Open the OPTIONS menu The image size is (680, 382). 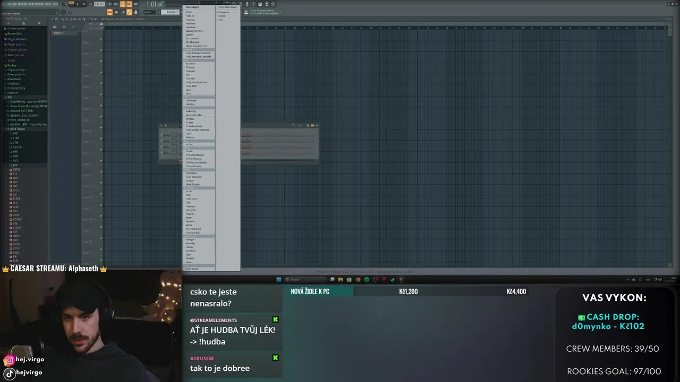(x=39, y=4)
